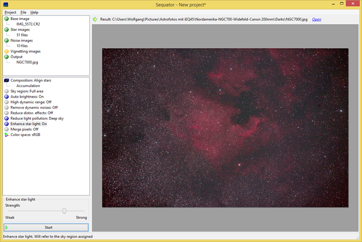Click the yellow Vignetting images status icon
This screenshot has width=362, height=242.
6,51
